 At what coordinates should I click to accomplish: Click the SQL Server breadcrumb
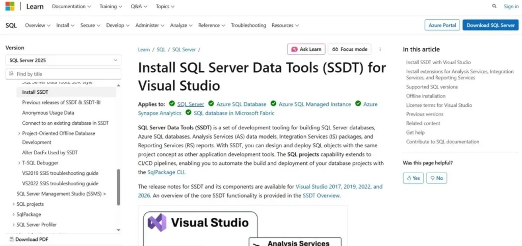(x=184, y=49)
